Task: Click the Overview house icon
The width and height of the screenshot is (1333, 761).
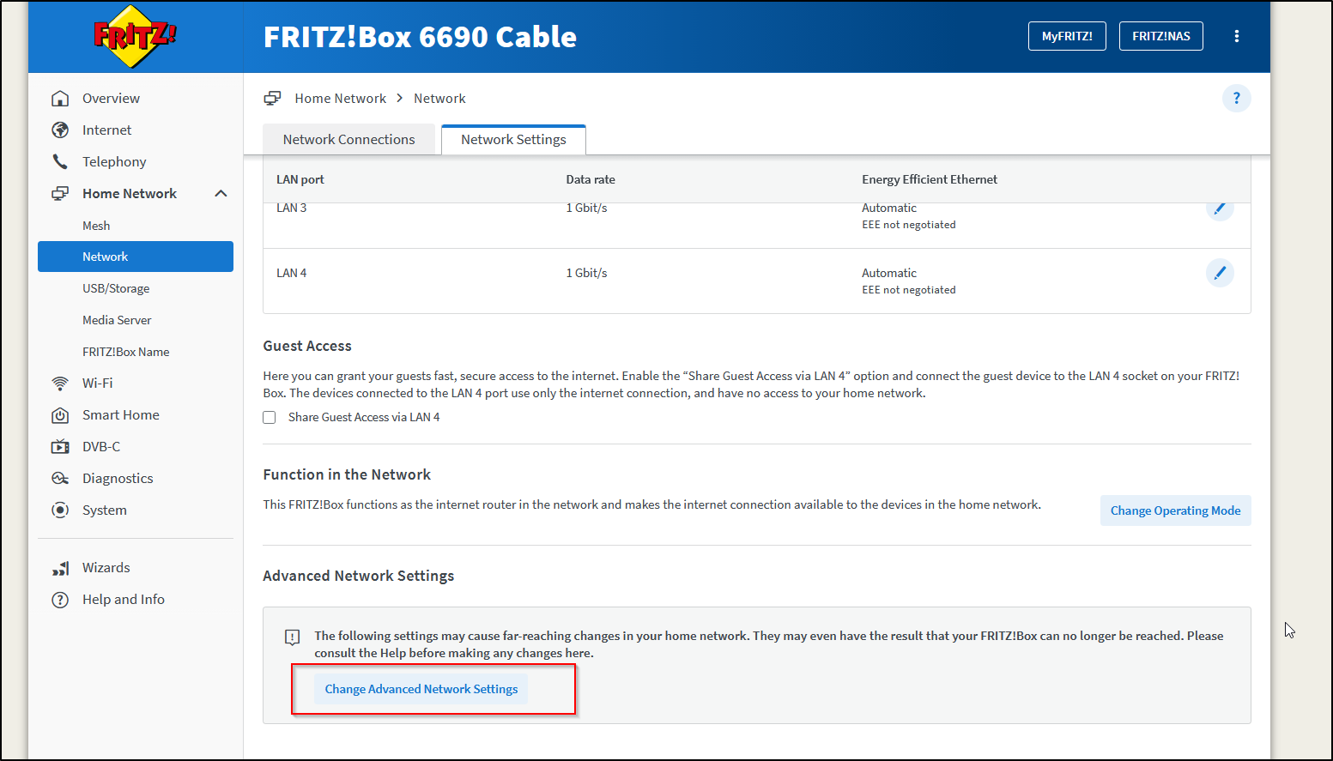Action: (x=60, y=99)
